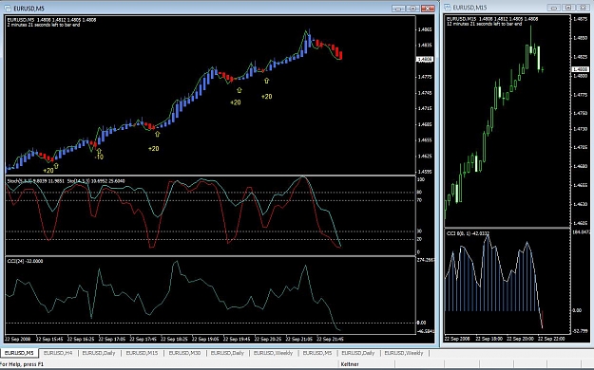Switch to the EURUSD,M15 chart tab
The height and width of the screenshot is (370, 594).
(x=142, y=353)
